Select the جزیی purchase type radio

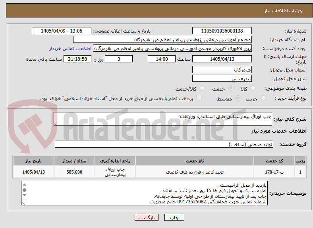263,98
